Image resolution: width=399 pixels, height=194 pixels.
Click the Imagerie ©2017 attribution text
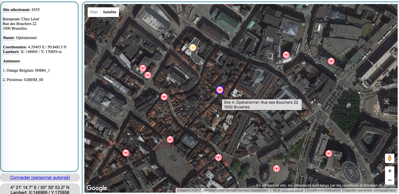[223, 190]
